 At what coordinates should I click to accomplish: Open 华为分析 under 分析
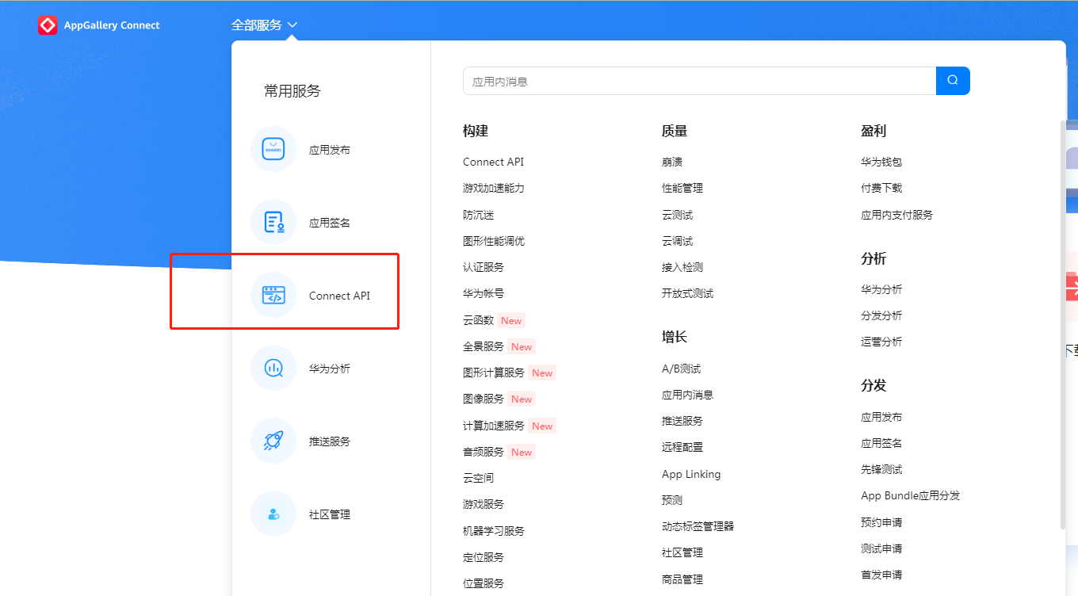click(881, 289)
